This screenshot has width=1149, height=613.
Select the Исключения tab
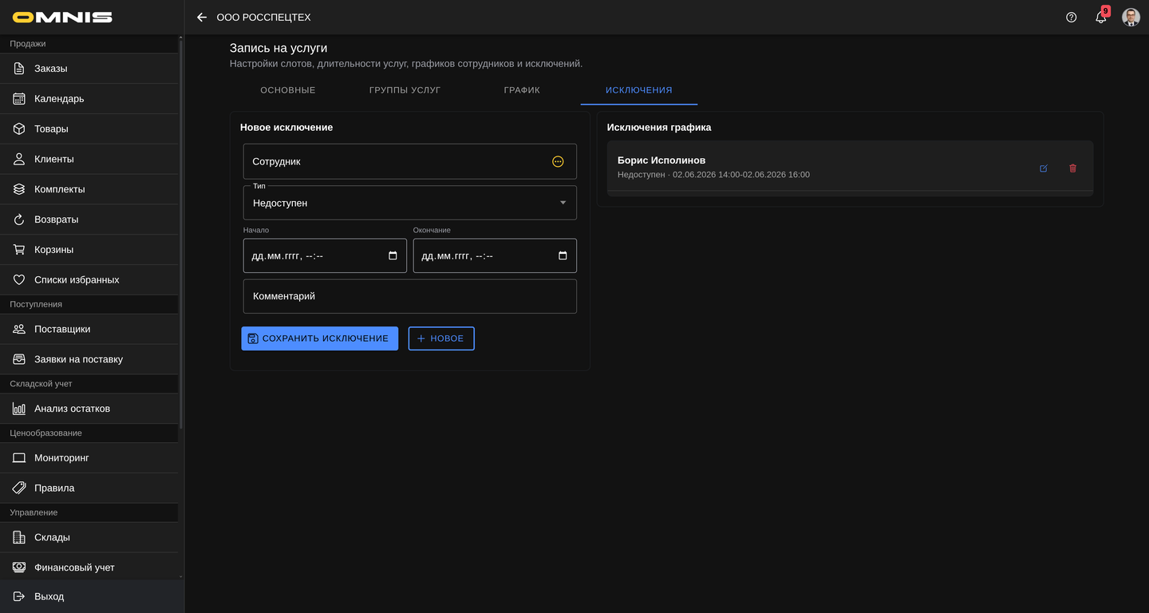click(x=639, y=90)
